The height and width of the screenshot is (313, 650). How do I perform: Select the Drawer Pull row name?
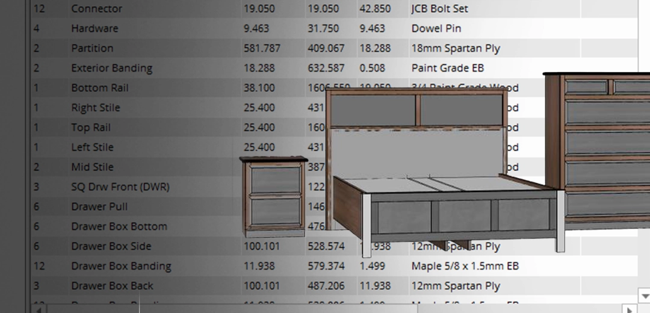pos(99,207)
